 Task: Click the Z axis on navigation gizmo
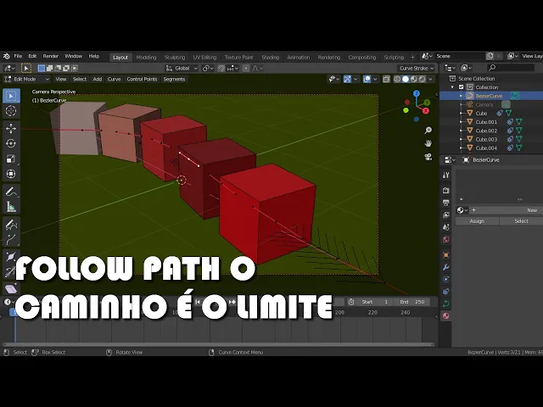(x=417, y=93)
